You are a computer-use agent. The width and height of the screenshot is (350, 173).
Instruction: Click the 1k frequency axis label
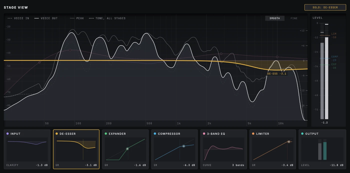(x=178, y=123)
